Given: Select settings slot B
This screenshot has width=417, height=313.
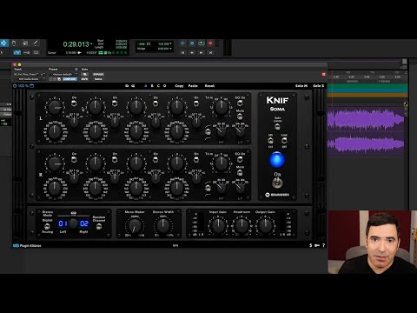Looking at the screenshot, I should click(152, 86).
